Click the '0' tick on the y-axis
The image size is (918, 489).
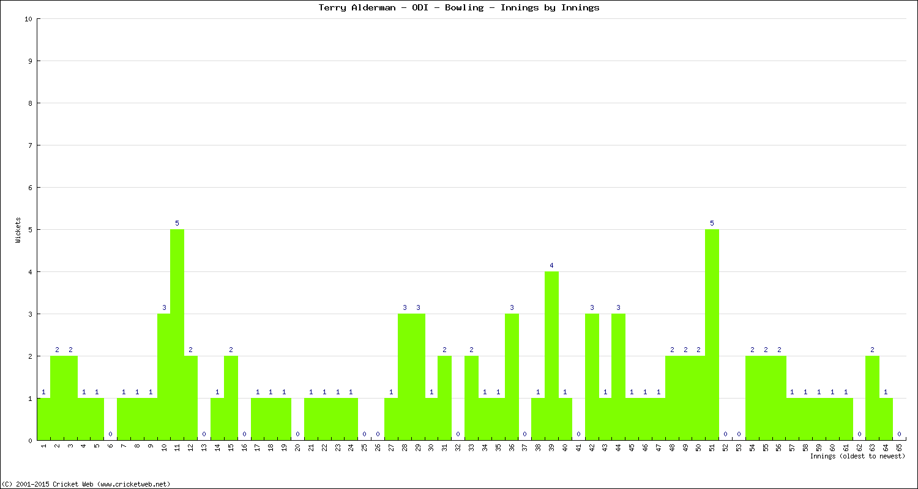pyautogui.click(x=30, y=441)
